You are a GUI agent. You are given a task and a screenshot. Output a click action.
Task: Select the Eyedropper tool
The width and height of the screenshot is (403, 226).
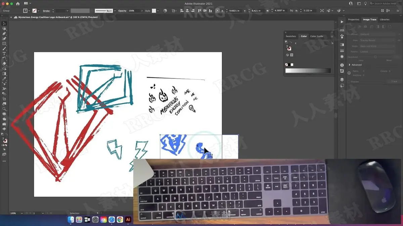pos(4,79)
